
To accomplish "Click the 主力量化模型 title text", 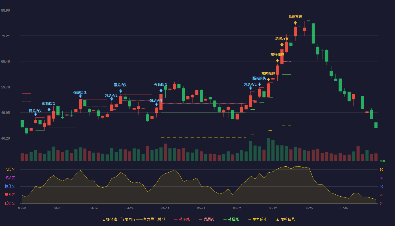I will (154, 219).
